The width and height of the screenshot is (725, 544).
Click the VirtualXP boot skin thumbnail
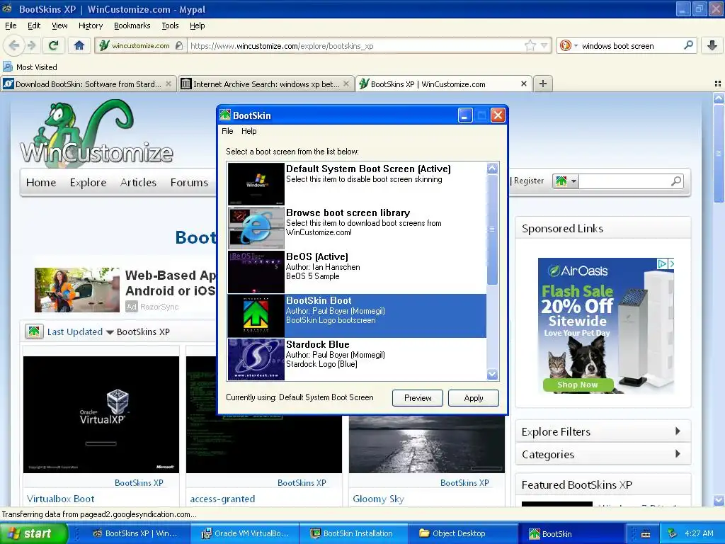click(101, 414)
